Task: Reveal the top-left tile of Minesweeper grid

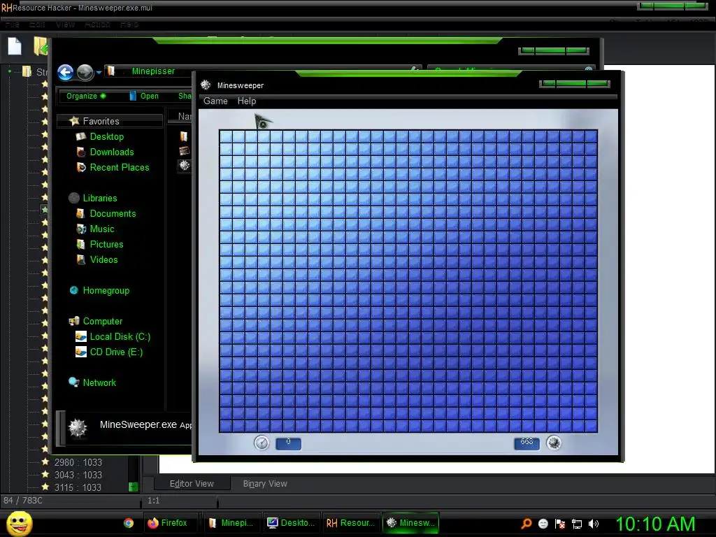Action: click(226, 136)
